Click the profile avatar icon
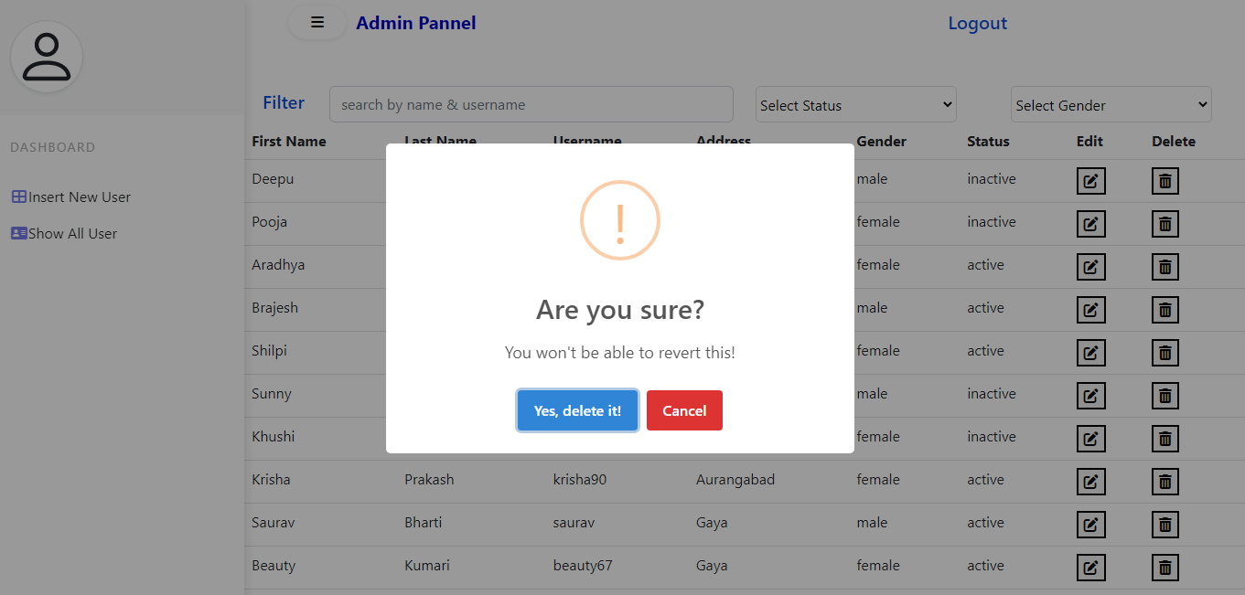This screenshot has height=595, width=1245. [46, 57]
